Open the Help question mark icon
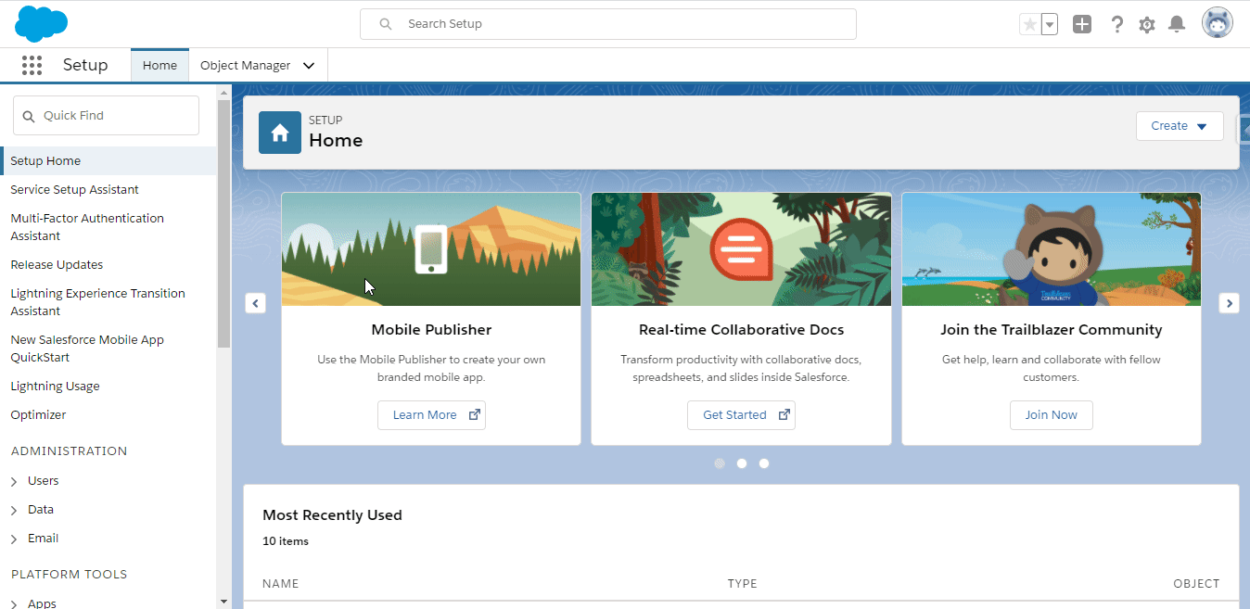Viewport: 1250px width, 609px height. point(1117,25)
